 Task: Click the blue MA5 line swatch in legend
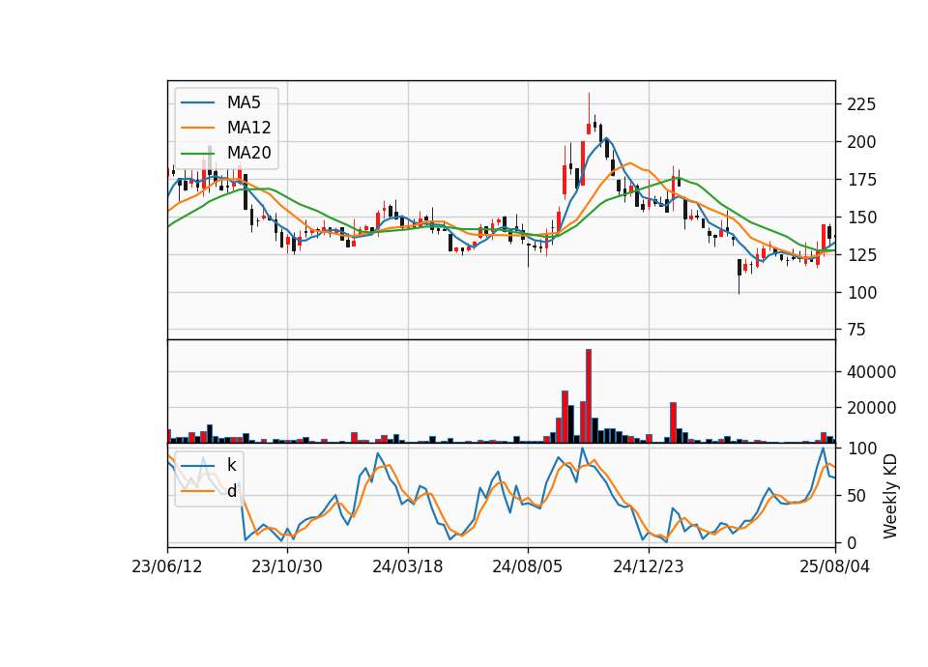click(197, 102)
